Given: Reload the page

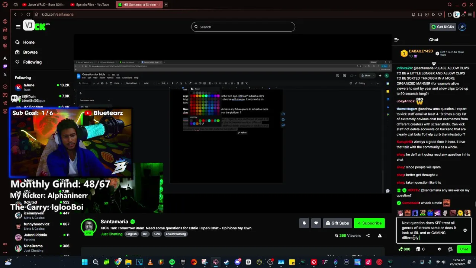Looking at the screenshot, I should coord(28,14).
